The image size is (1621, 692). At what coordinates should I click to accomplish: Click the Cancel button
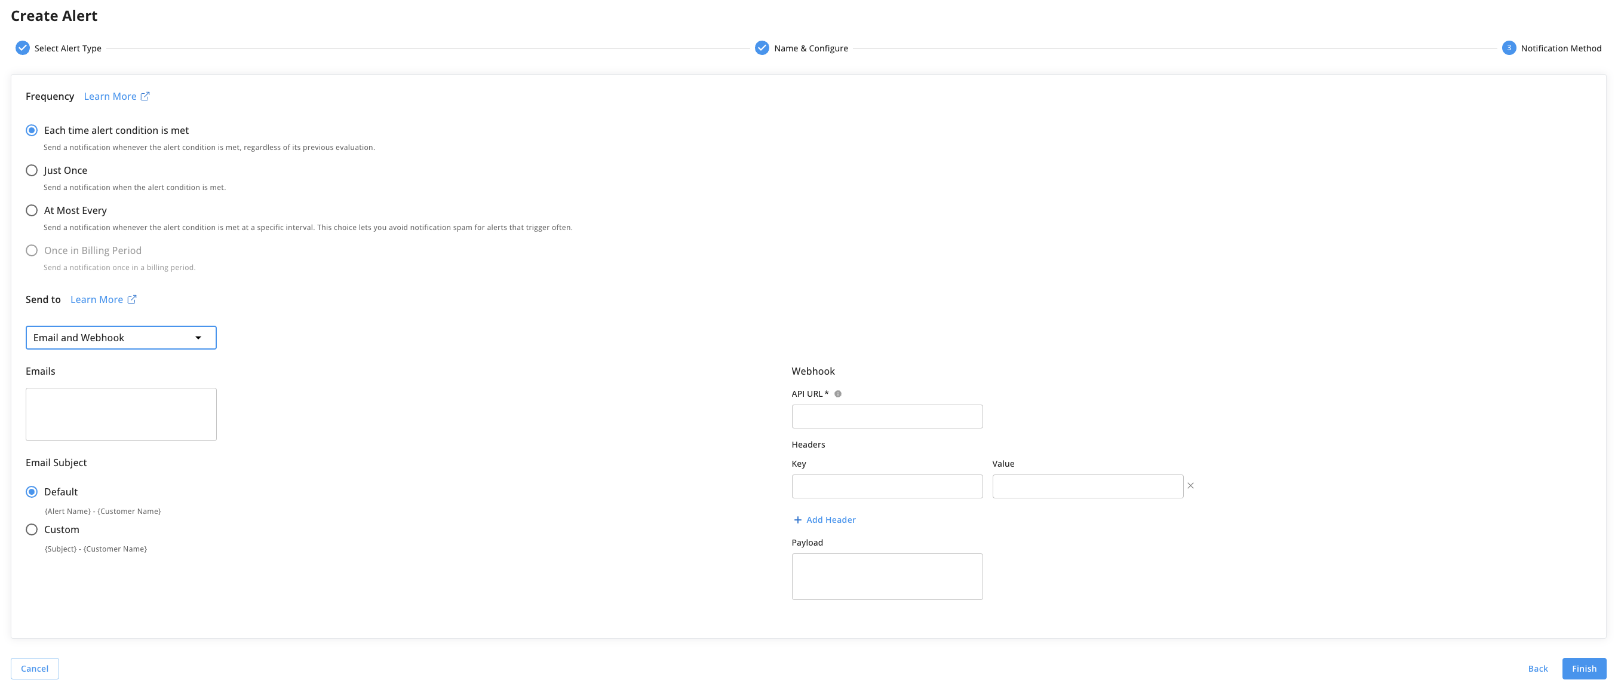(35, 668)
